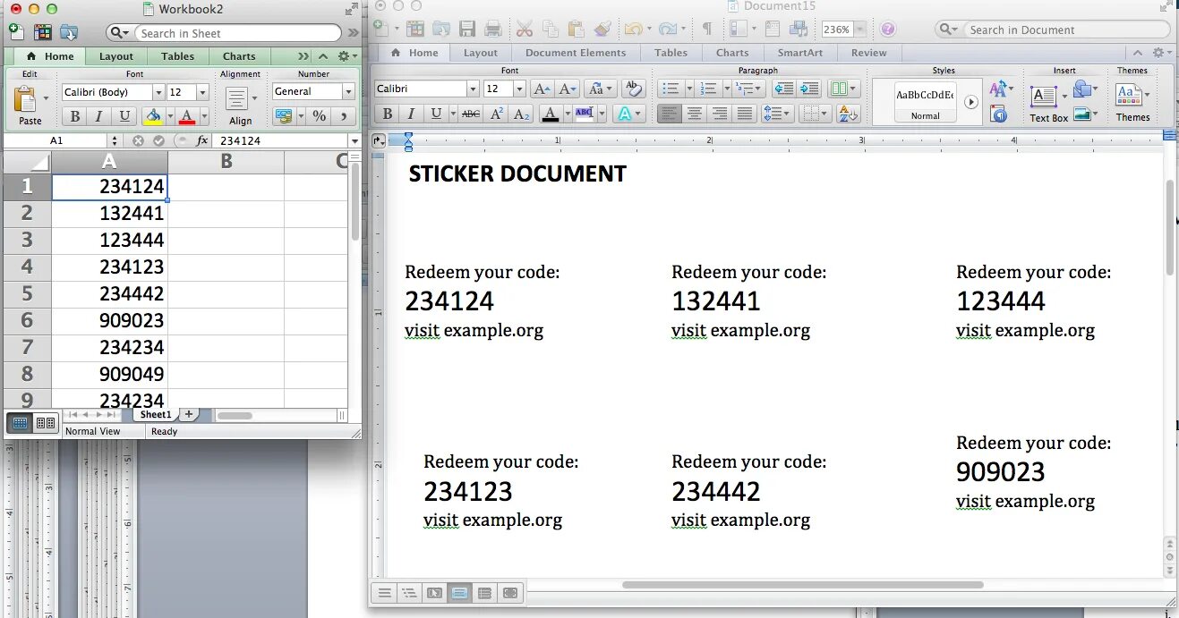1179x618 pixels.
Task: Open the Word Document Elements tab
Action: [576, 53]
